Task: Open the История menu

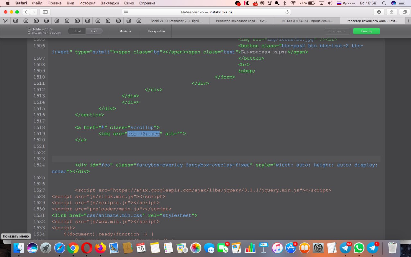Action: tap(87, 3)
